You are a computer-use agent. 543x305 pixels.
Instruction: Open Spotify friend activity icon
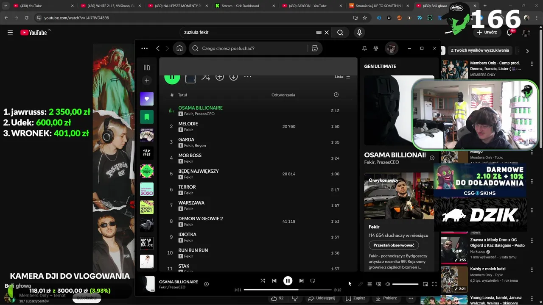click(376, 48)
